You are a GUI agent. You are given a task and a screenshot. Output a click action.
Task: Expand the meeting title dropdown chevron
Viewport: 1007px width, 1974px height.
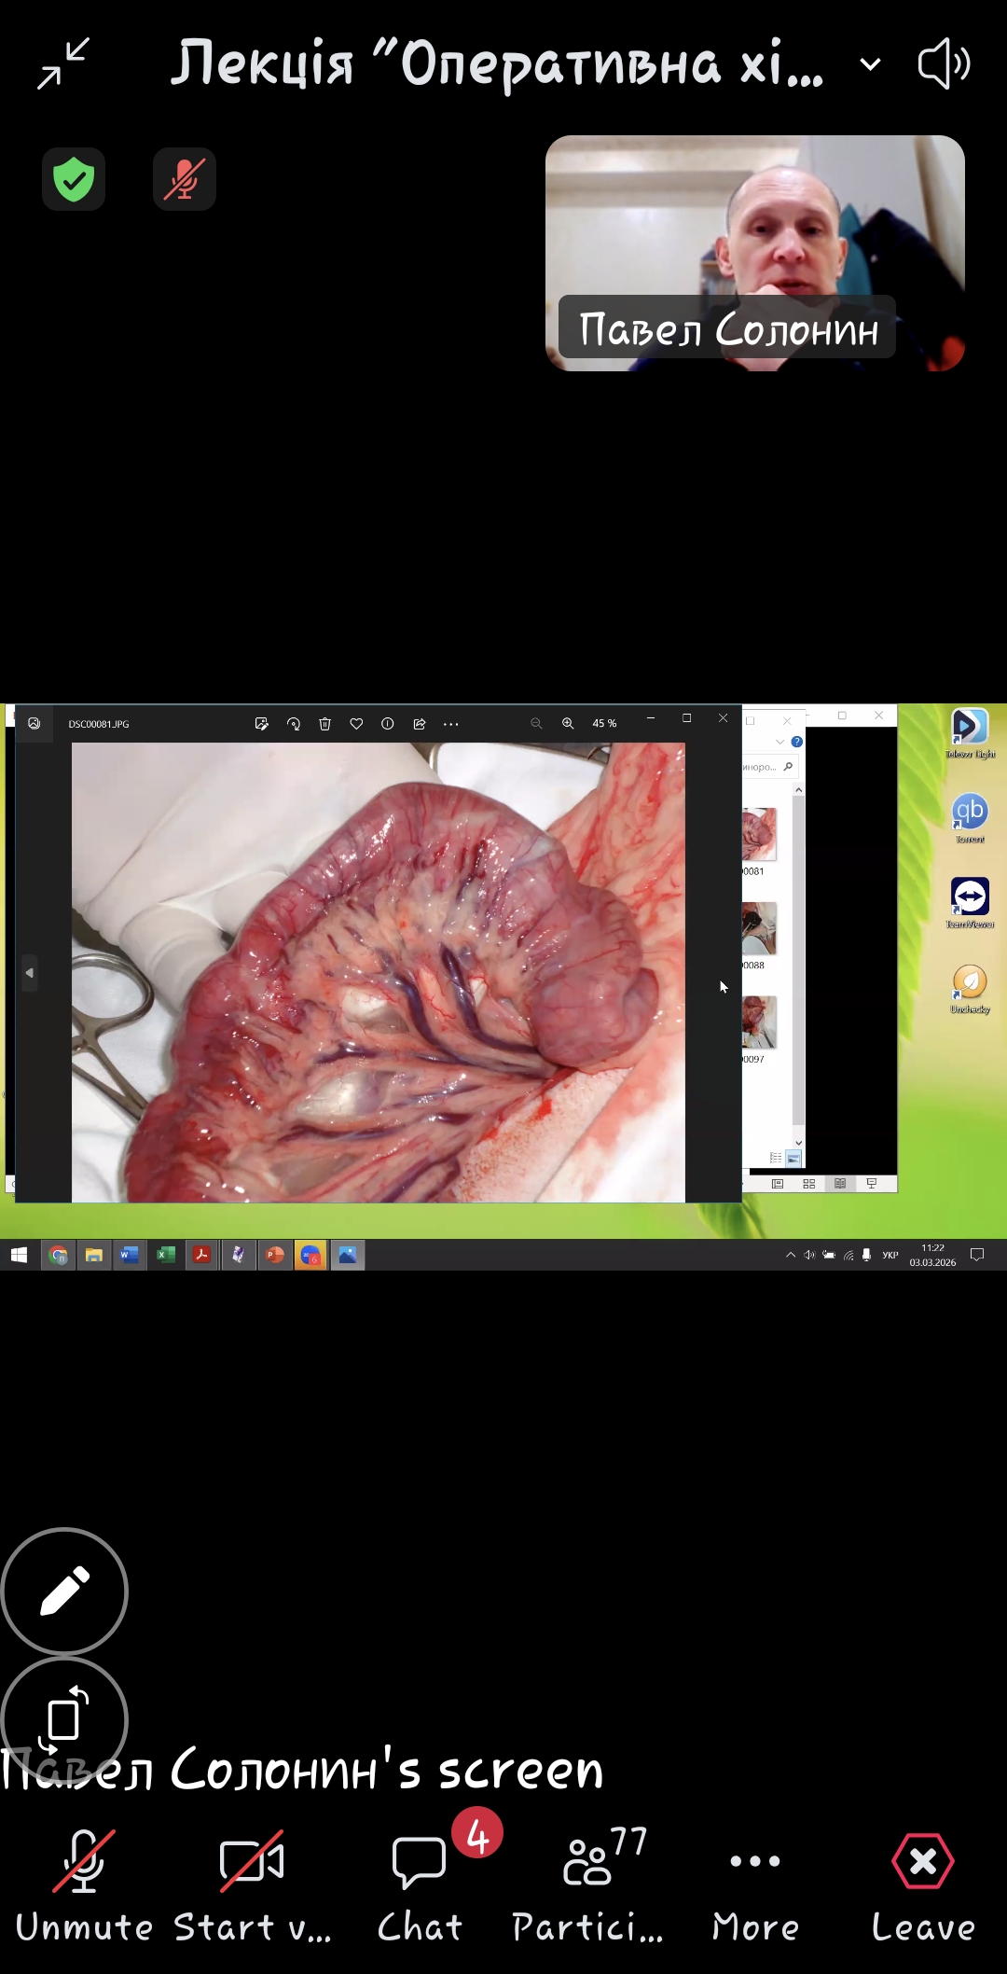tap(870, 64)
